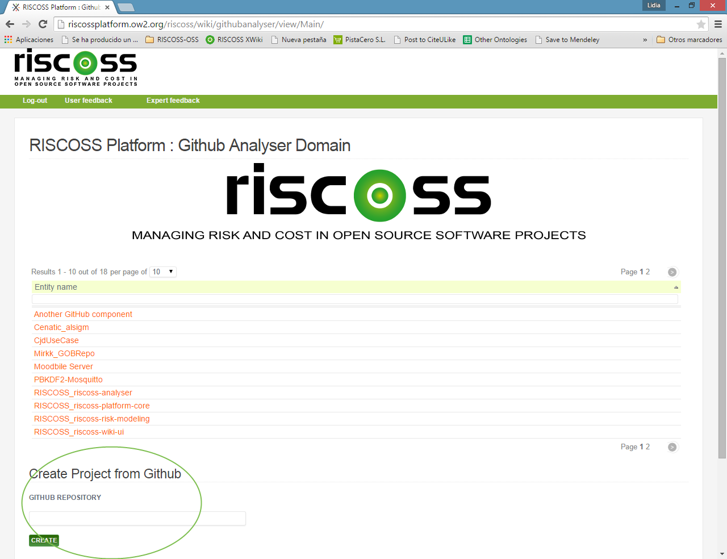
Task: Click the RISCOSS logo in header
Action: point(76,68)
